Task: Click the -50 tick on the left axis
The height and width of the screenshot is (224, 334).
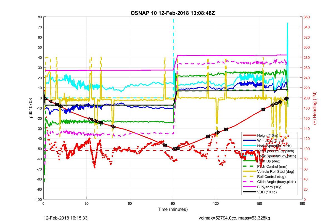Action: [x=39, y=149]
